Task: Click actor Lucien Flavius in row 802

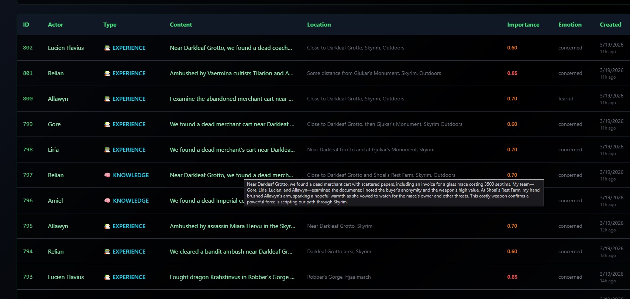Action: [66, 48]
